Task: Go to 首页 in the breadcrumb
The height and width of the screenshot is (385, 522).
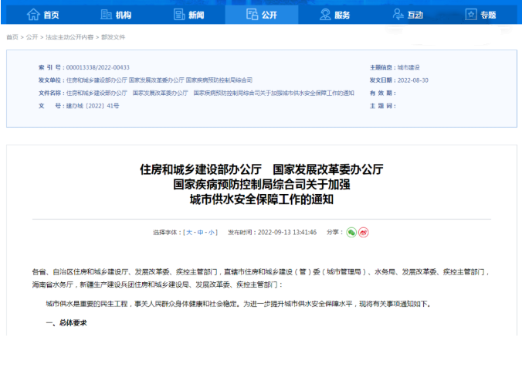Action: (x=12, y=37)
